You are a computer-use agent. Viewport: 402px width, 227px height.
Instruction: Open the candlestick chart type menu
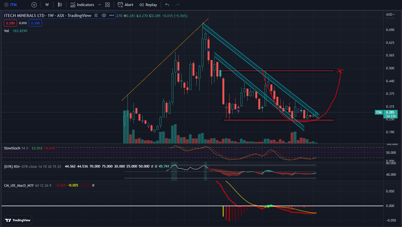point(60,5)
